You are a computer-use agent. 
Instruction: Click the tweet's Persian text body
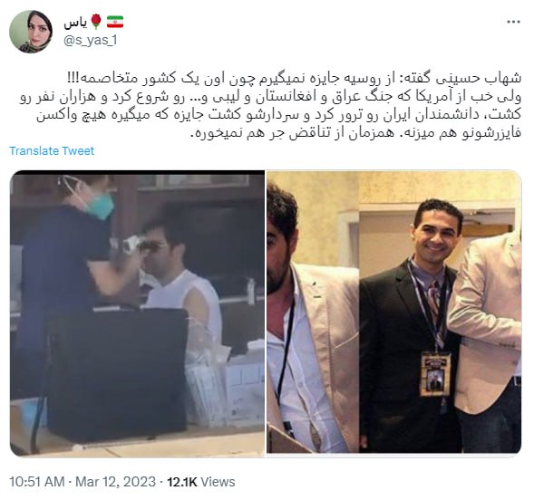click(270, 105)
